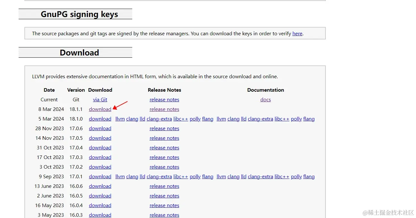Open 17.0.1 llvm documentation link

click(221, 177)
